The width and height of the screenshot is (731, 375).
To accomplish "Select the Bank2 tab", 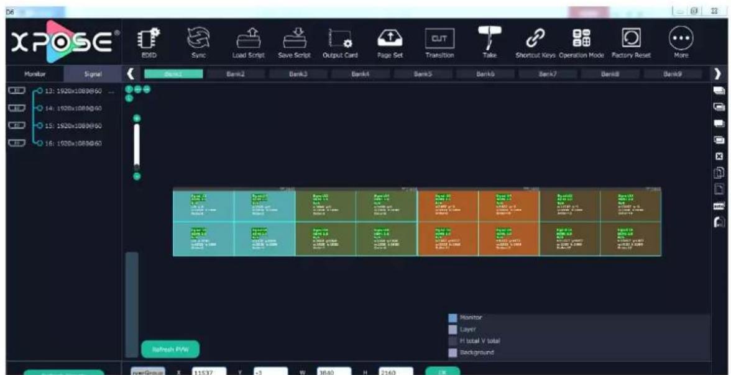I will coord(236,74).
